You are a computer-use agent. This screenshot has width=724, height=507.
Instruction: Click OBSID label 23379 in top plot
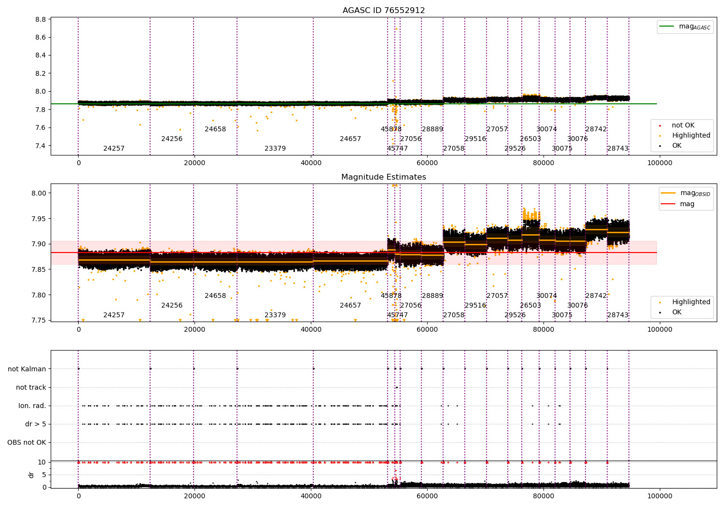[275, 149]
